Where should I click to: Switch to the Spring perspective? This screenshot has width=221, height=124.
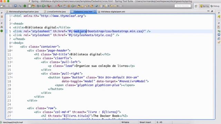click(204, 6)
